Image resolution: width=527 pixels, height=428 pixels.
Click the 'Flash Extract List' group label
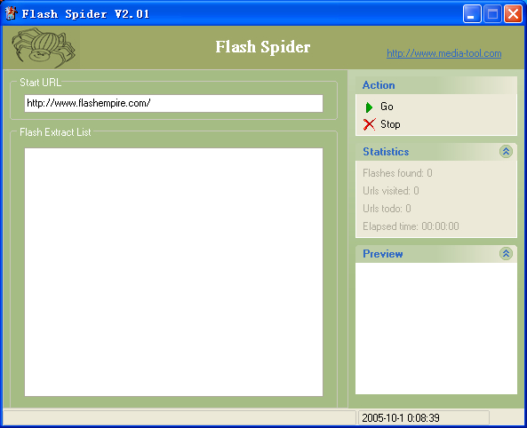coord(55,132)
